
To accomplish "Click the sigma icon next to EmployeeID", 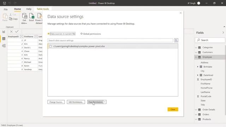I will (198, 79).
